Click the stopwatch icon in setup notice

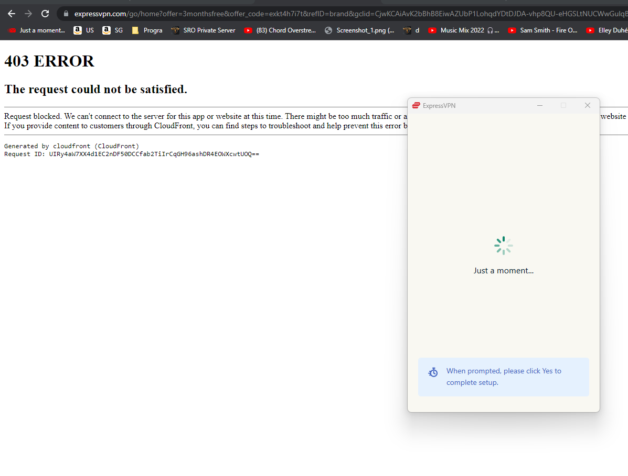coord(433,372)
